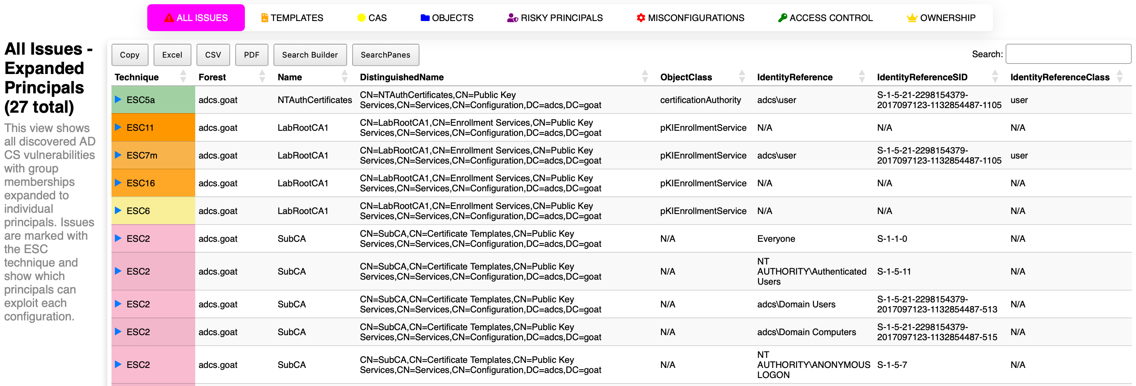Sort by the ObjectClass column arrows
The width and height of the screenshot is (1136, 386).
point(742,77)
